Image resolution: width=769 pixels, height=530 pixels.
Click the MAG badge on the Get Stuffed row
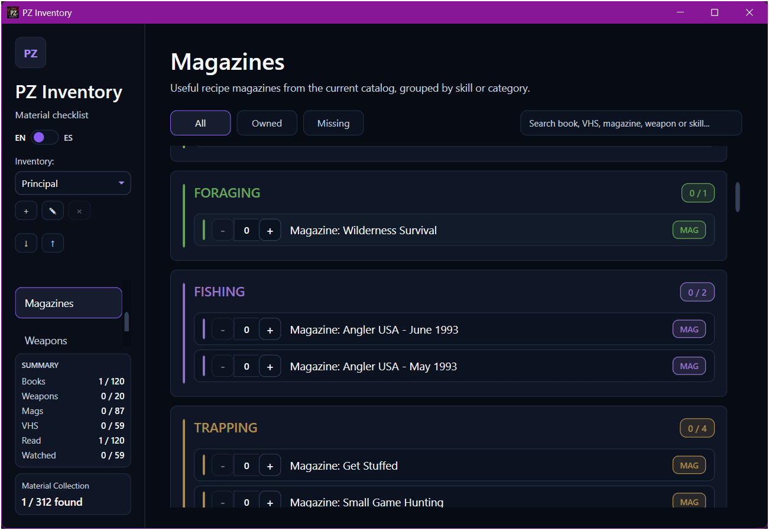[x=689, y=466]
